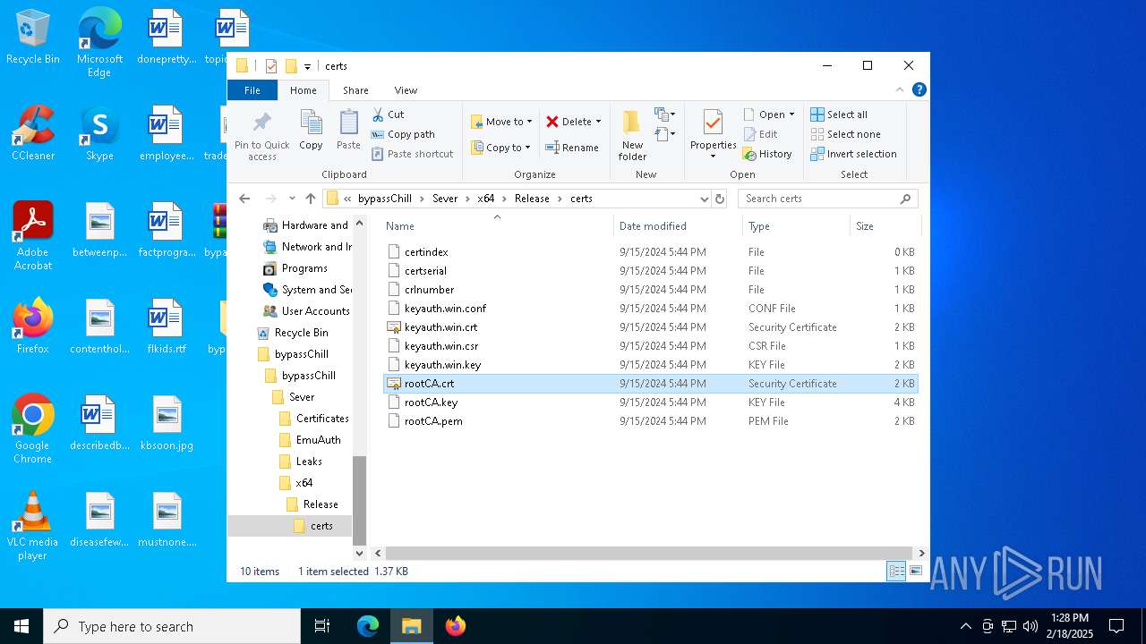Image resolution: width=1146 pixels, height=644 pixels.
Task: Switch to the View tab
Action: click(406, 90)
